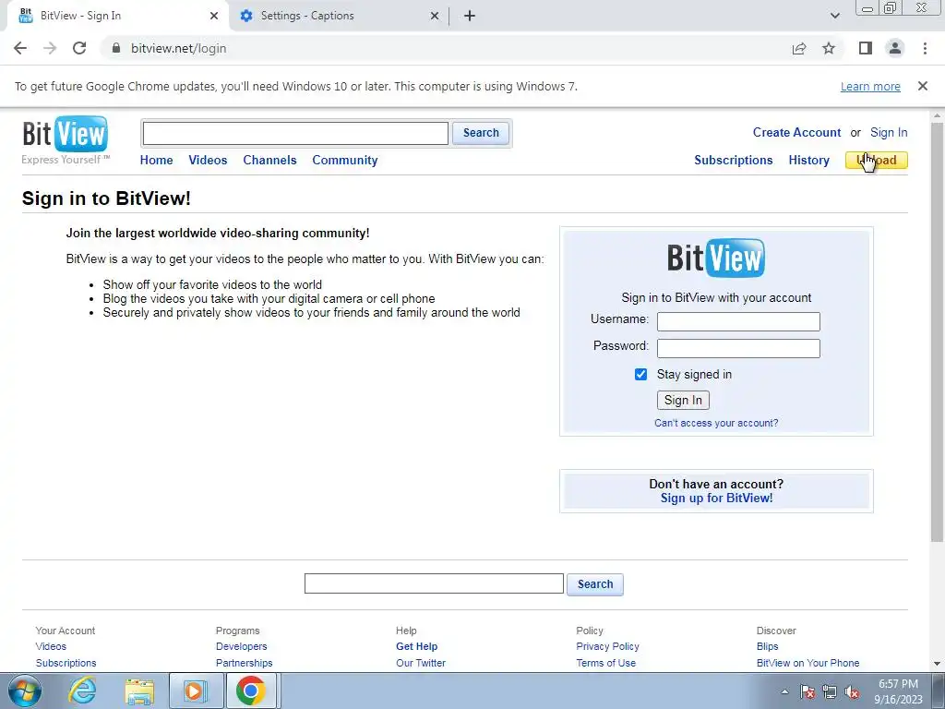Open footer Our Twitter link
Viewport: 945px width, 709px height.
pos(421,663)
